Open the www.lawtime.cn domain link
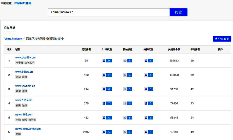The width and height of the screenshot is (233, 140). click(25, 86)
